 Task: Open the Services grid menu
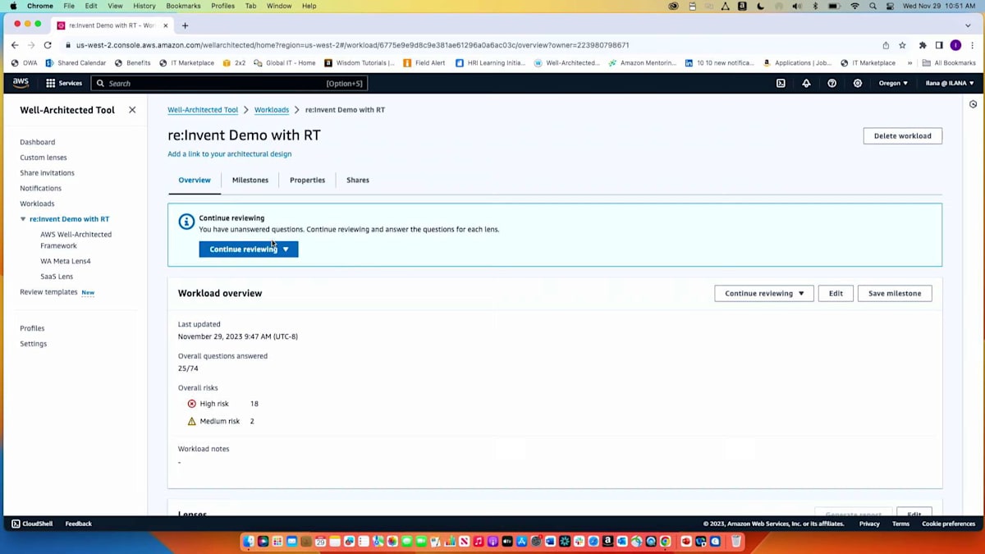(x=64, y=83)
